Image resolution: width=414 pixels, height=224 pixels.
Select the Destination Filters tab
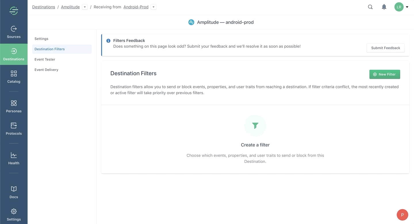[62, 49]
